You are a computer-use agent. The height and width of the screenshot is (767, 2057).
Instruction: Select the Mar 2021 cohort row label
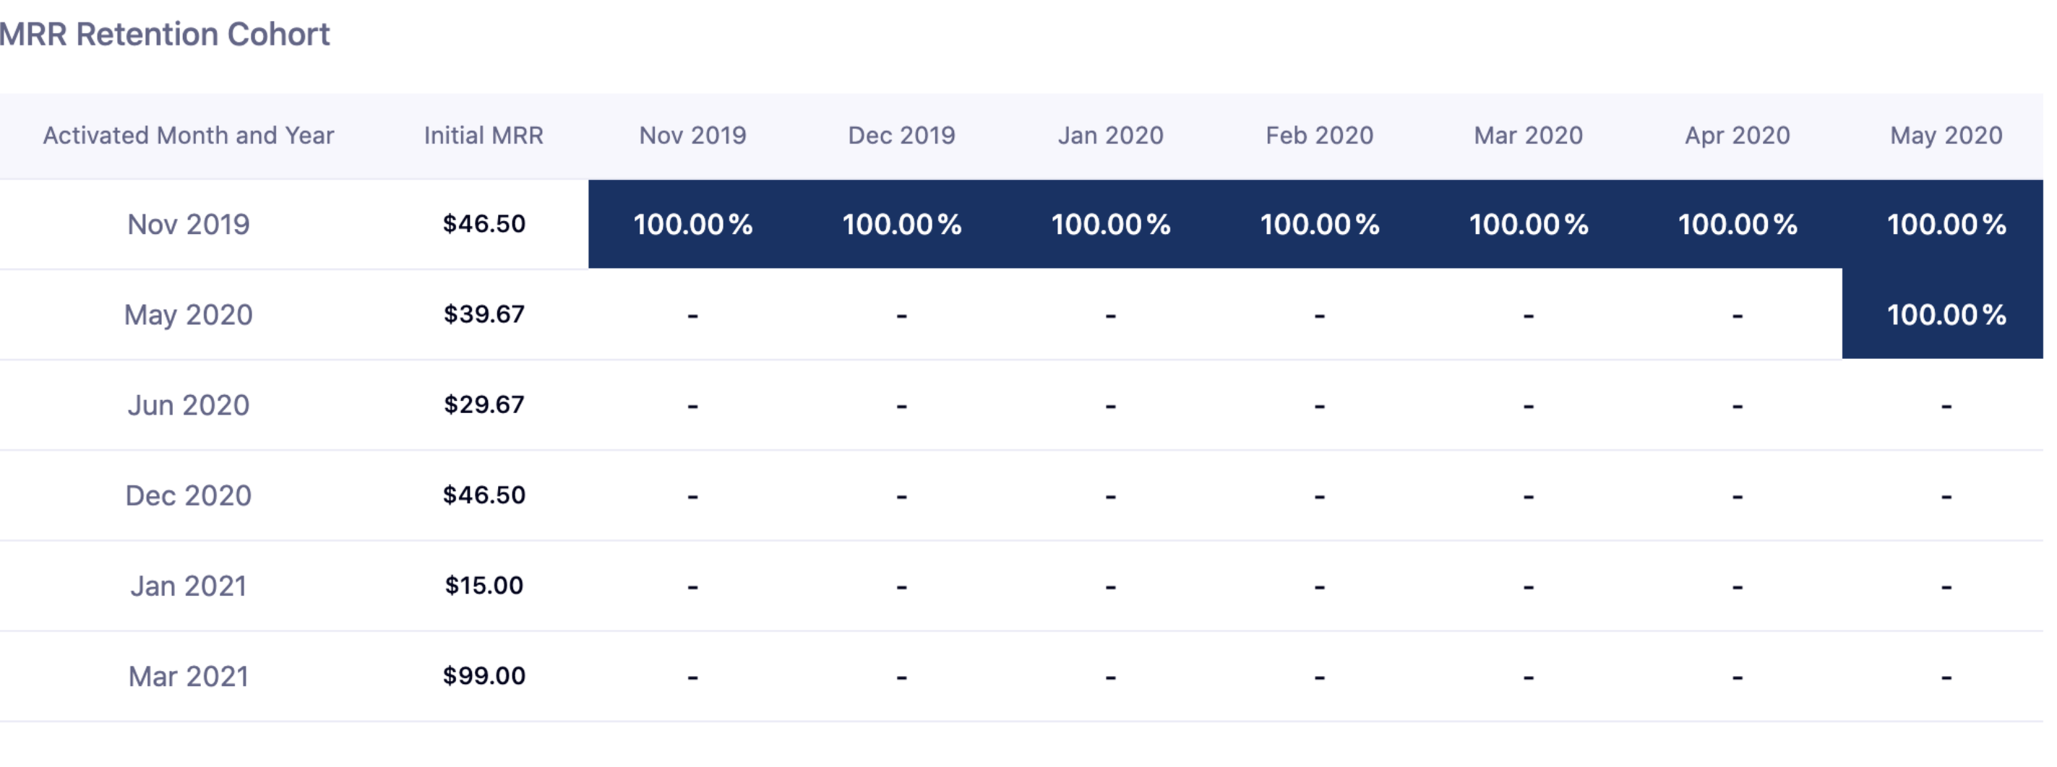[x=189, y=677]
